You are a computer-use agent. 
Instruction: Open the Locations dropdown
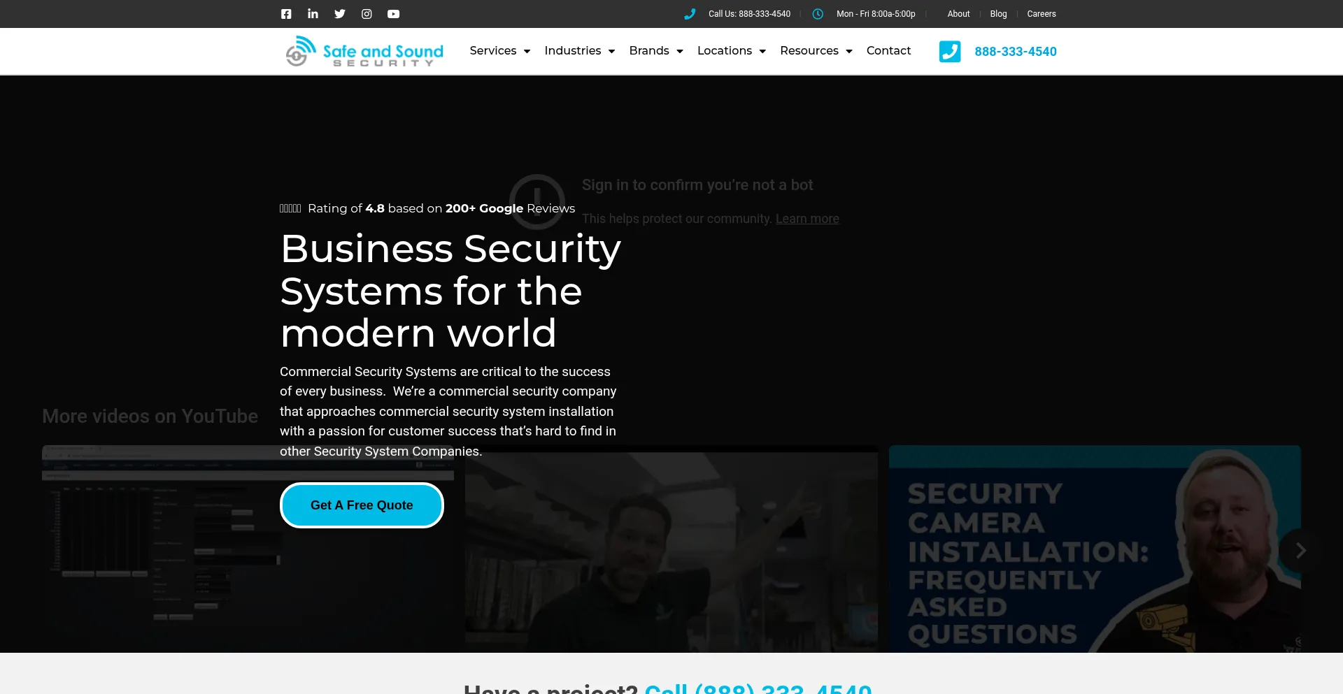732,50
